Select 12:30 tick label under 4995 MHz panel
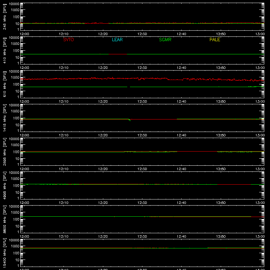 [x=142, y=203]
